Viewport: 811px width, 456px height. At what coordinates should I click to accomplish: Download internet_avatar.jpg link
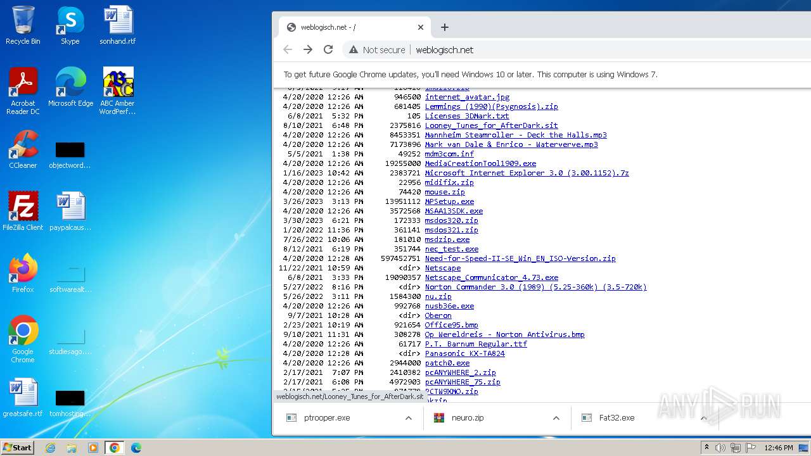point(467,97)
